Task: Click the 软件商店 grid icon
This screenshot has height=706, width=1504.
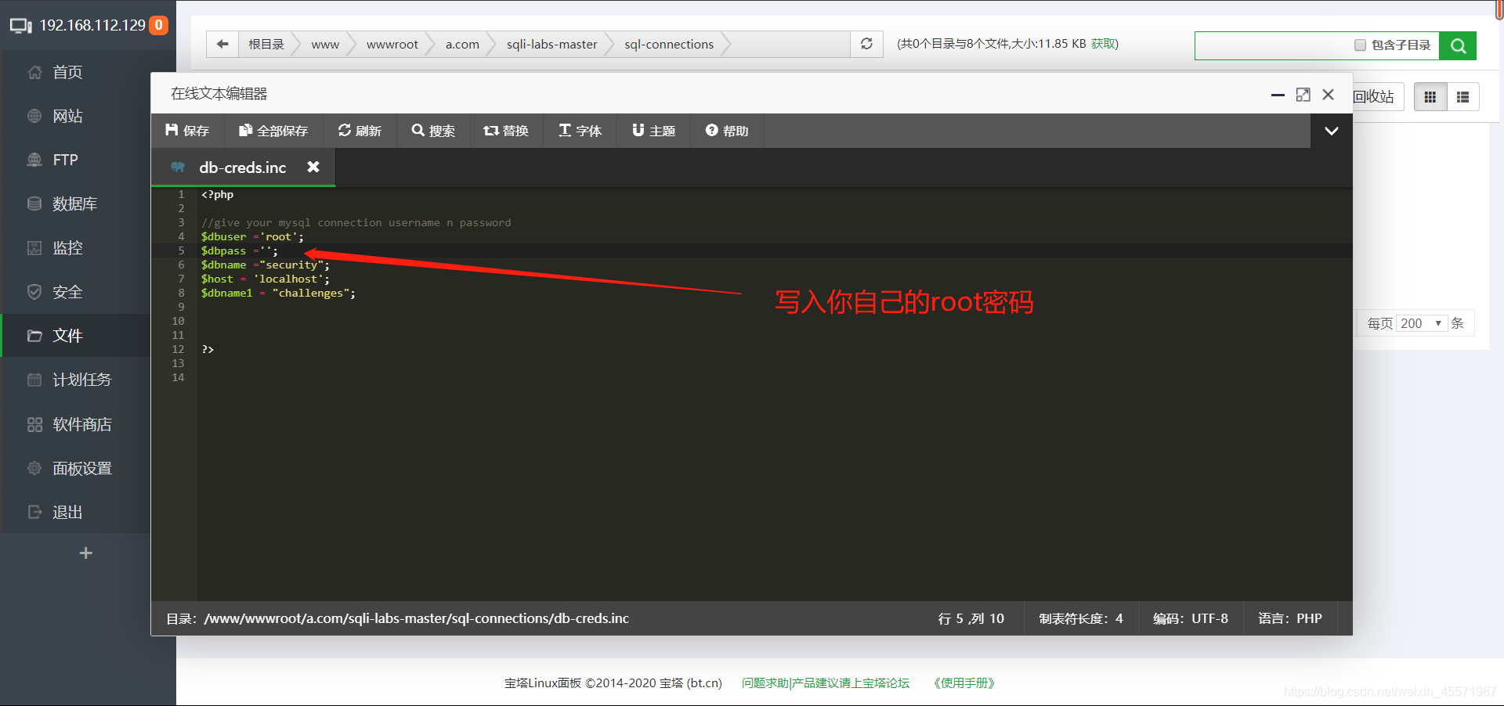Action: (34, 424)
